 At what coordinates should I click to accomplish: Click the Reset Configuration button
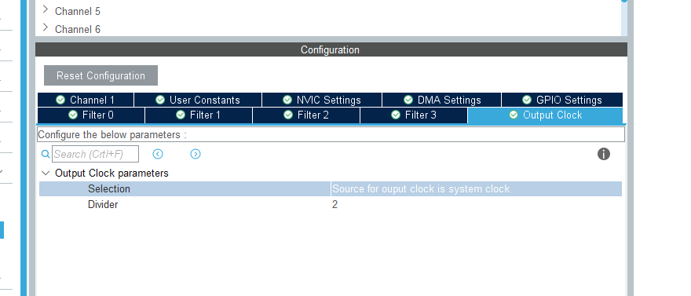pos(101,75)
